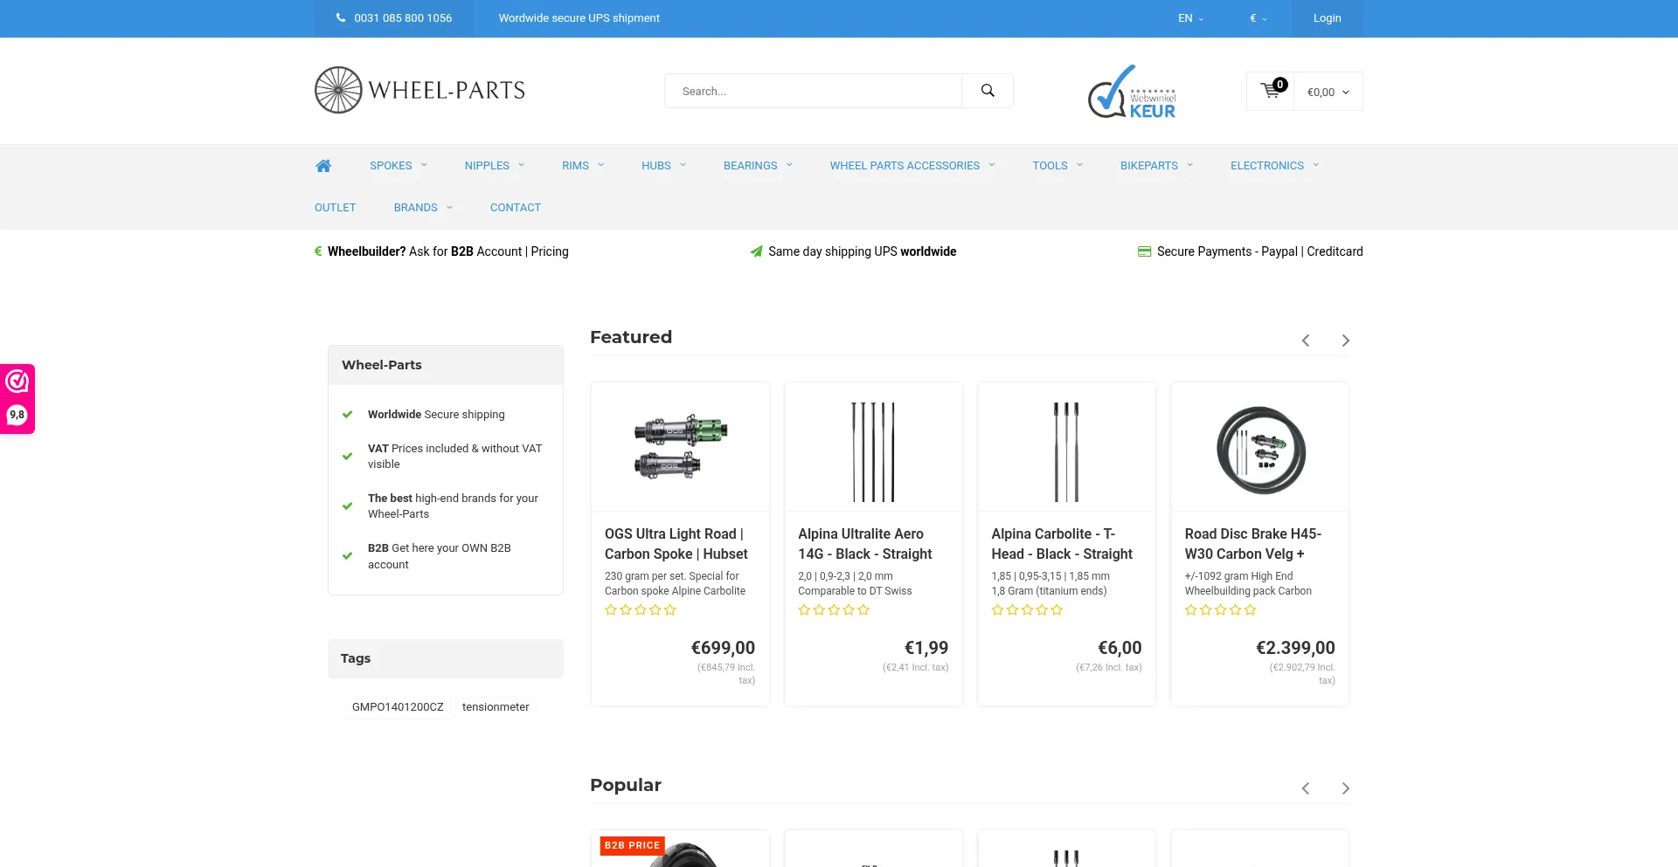1678x867 pixels.
Task: Open the shopping cart icon
Action: [x=1271, y=91]
